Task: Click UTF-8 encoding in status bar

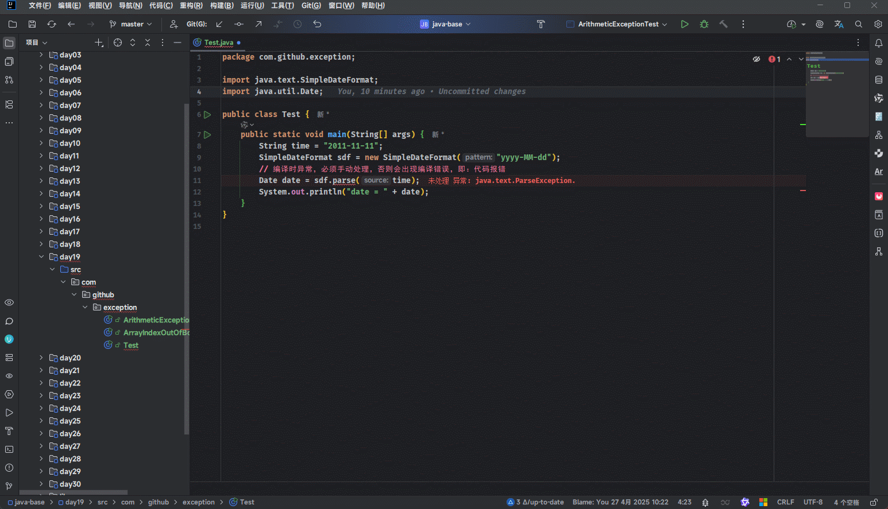Action: [x=813, y=502]
